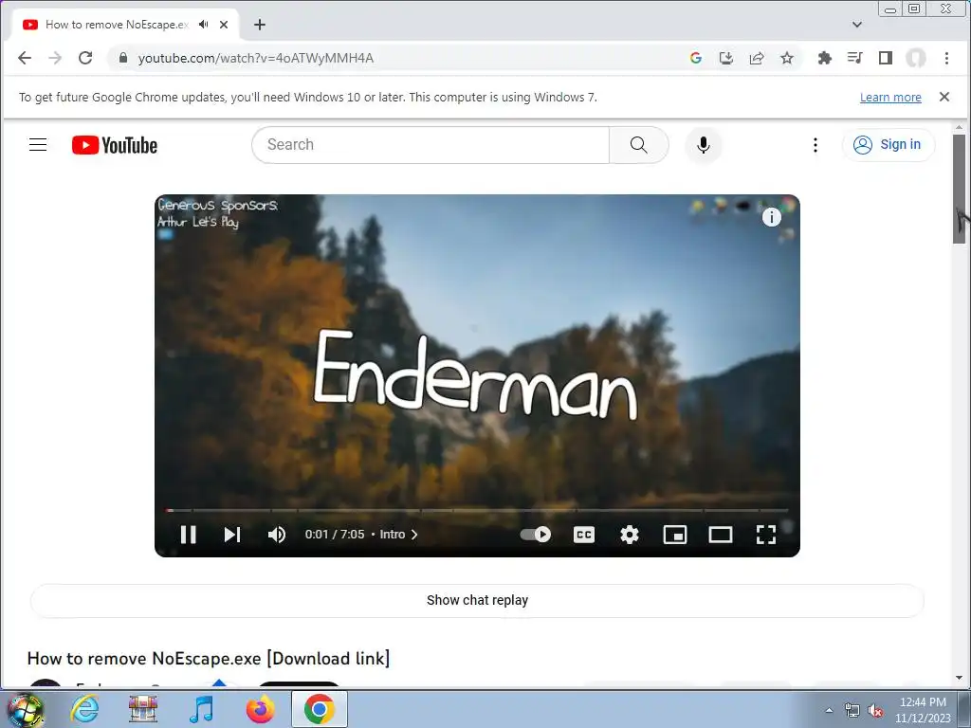Click the page vertical scrollbar thumb
Screen dimensions: 971x728
(x=959, y=189)
